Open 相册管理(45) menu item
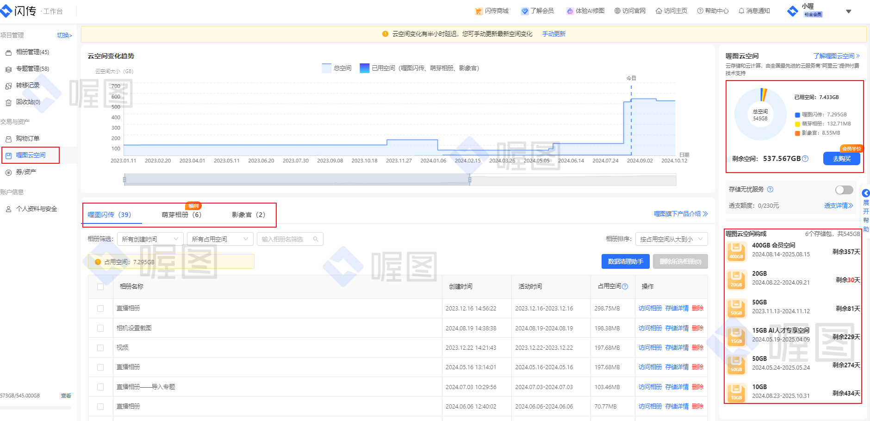The width and height of the screenshot is (870, 421). [32, 52]
